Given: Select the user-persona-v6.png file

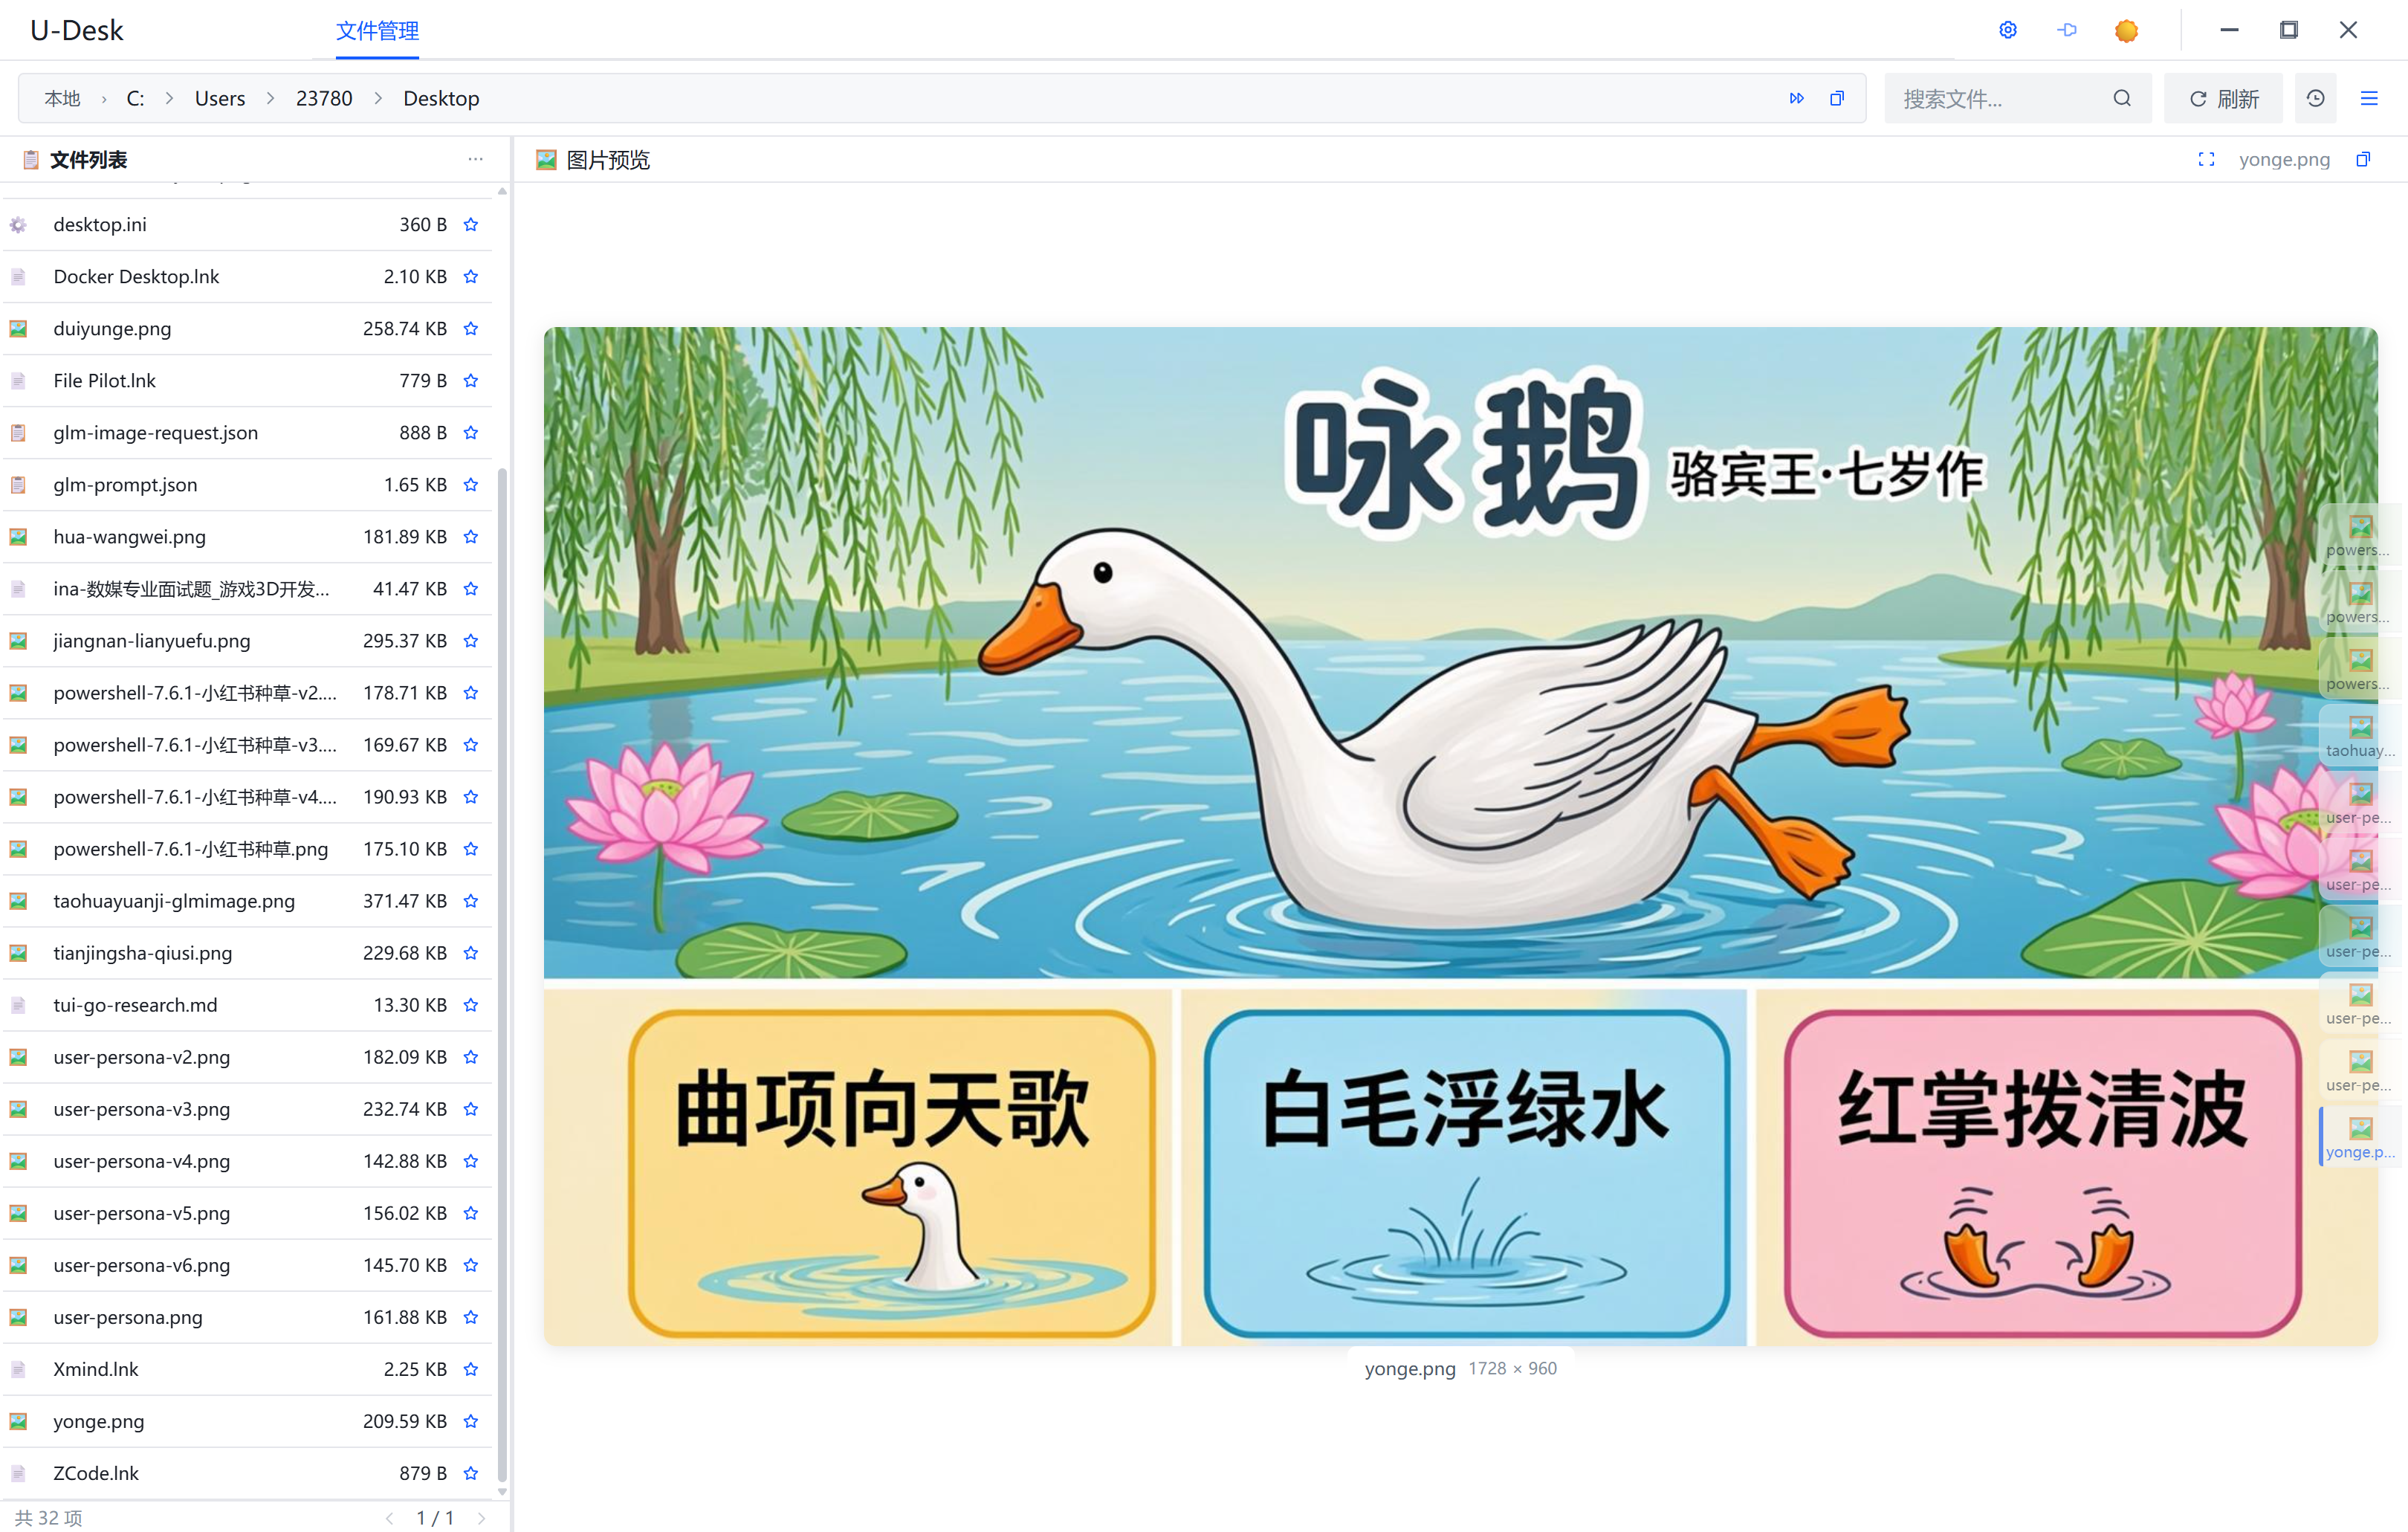Looking at the screenshot, I should coord(247,1264).
